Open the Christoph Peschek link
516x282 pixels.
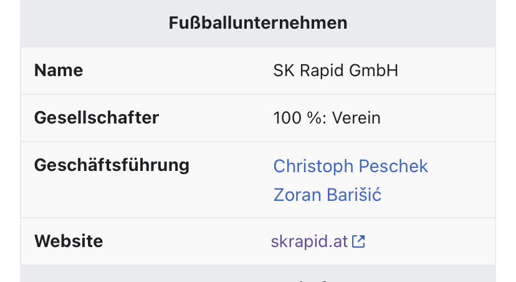pos(350,166)
